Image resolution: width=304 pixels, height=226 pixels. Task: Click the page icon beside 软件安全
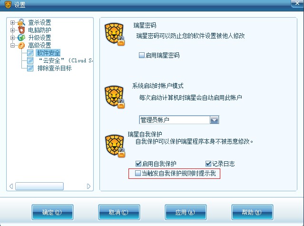pyautogui.click(x=30, y=53)
